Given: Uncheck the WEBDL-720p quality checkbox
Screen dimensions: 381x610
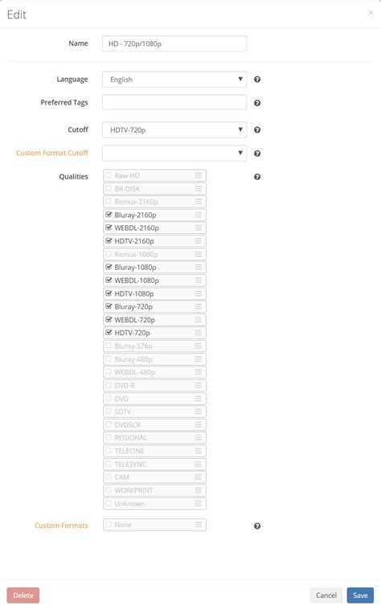Looking at the screenshot, I should 109,319.
